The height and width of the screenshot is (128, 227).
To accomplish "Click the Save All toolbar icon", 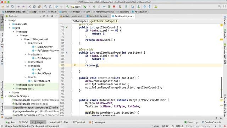I will click(7, 6).
